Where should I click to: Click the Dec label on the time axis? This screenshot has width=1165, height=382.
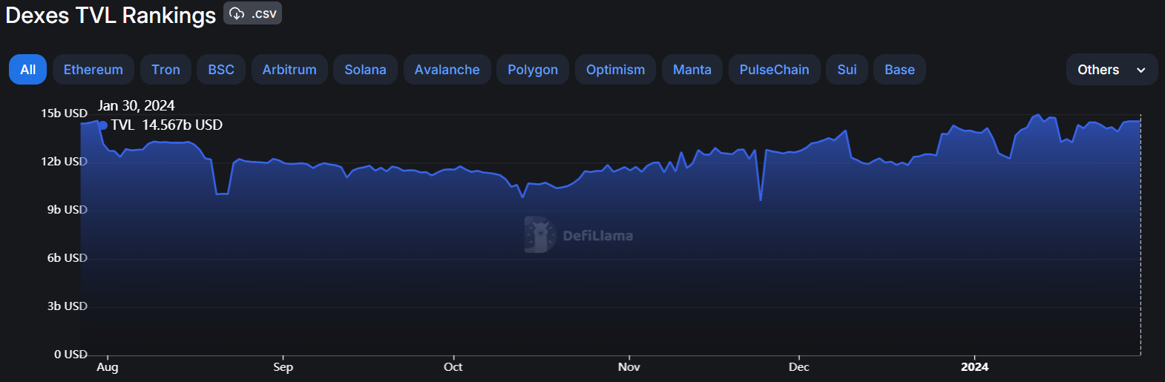(x=799, y=367)
